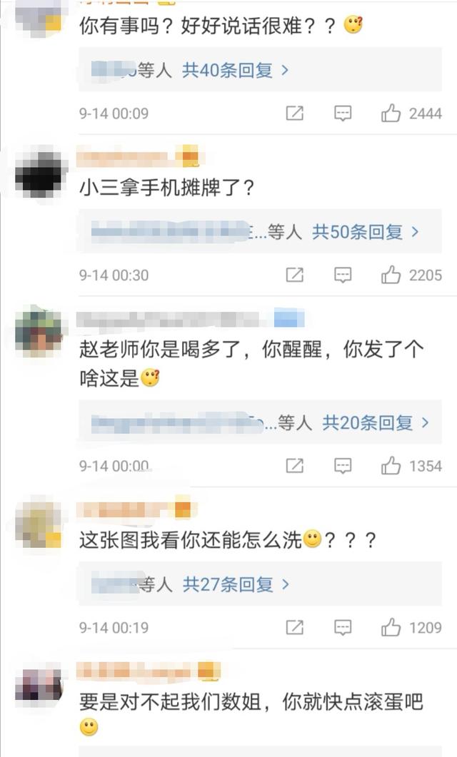This screenshot has height=757, width=457.
Task: Like the comment posted 9-14 00:19
Action: [x=391, y=627]
